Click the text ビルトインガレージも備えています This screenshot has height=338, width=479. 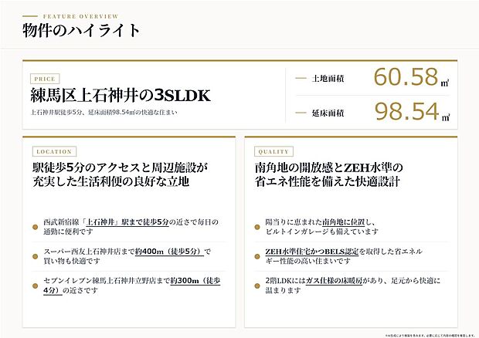[322, 232]
